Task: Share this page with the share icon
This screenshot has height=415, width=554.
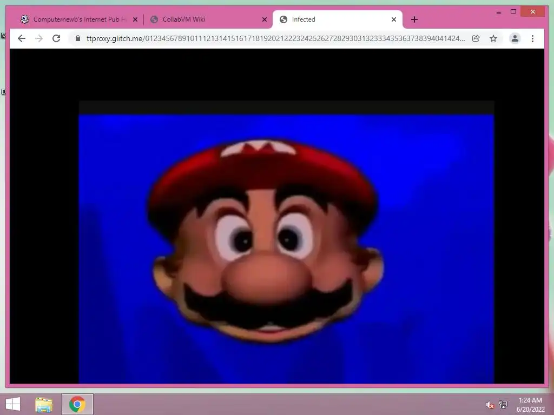Action: (476, 38)
